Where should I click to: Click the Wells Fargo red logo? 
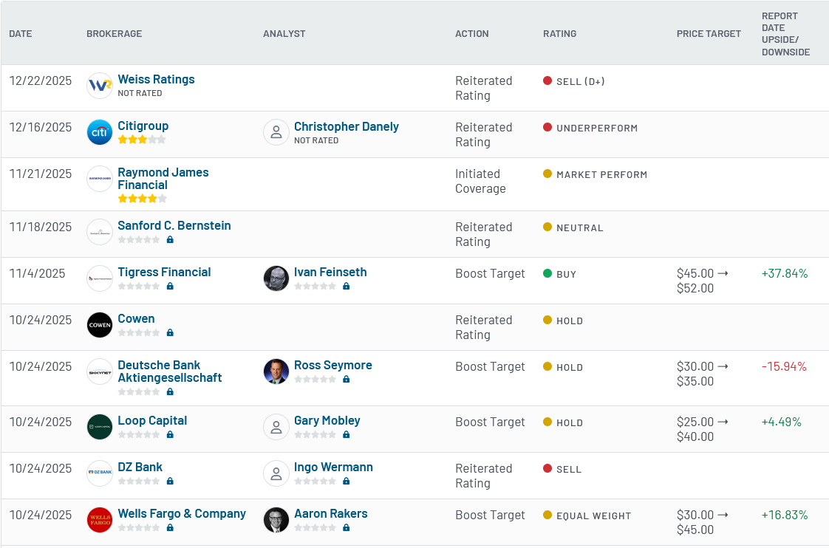tap(100, 520)
